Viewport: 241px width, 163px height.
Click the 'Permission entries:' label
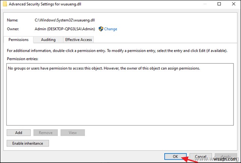pyautogui.click(x=23, y=59)
